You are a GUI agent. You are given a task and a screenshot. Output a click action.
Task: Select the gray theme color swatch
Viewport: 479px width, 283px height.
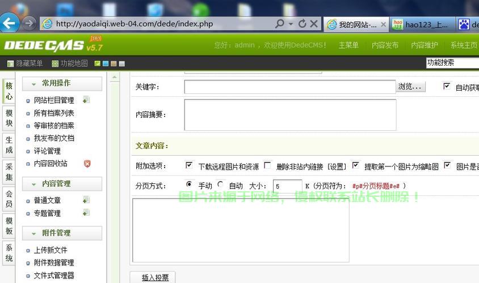point(122,63)
